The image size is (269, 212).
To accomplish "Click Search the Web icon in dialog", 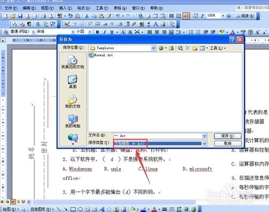I will point(180,48).
